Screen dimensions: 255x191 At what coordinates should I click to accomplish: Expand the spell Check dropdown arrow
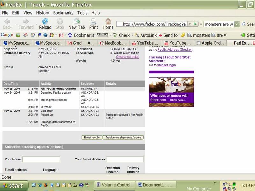point(132,35)
